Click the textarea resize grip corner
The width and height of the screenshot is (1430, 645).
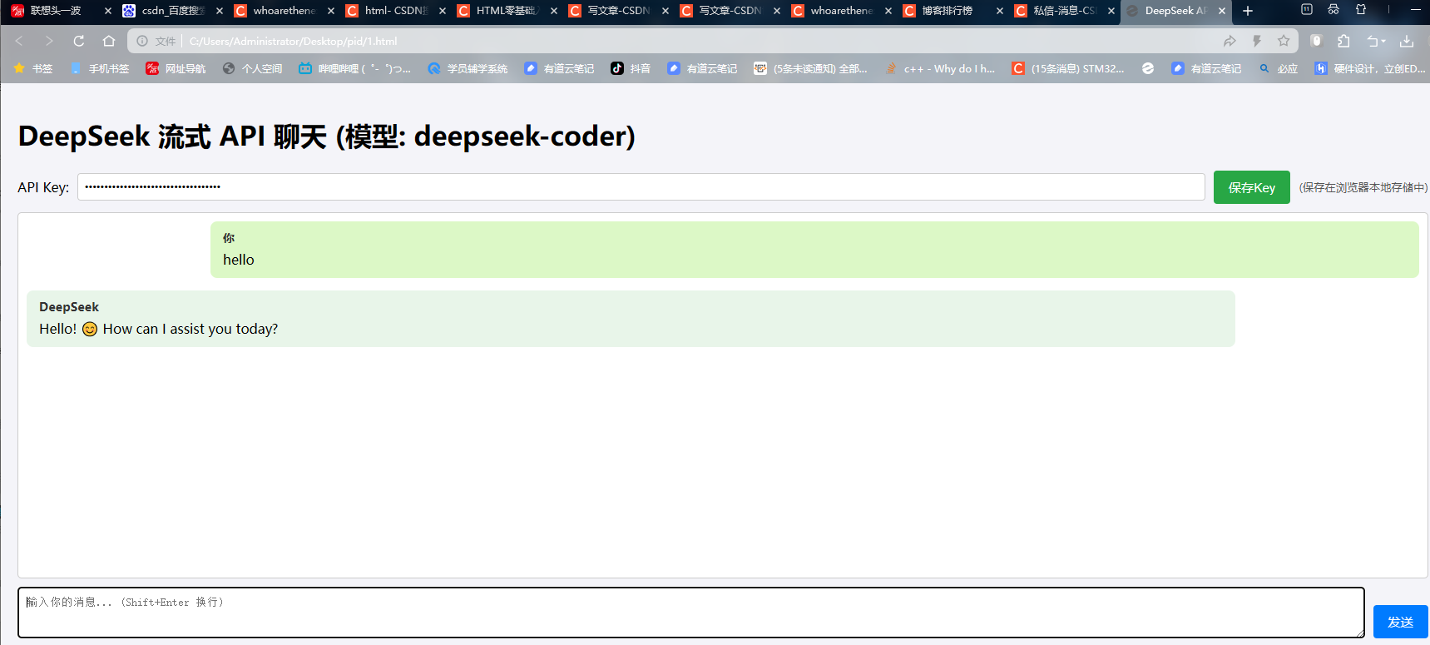click(x=1359, y=633)
